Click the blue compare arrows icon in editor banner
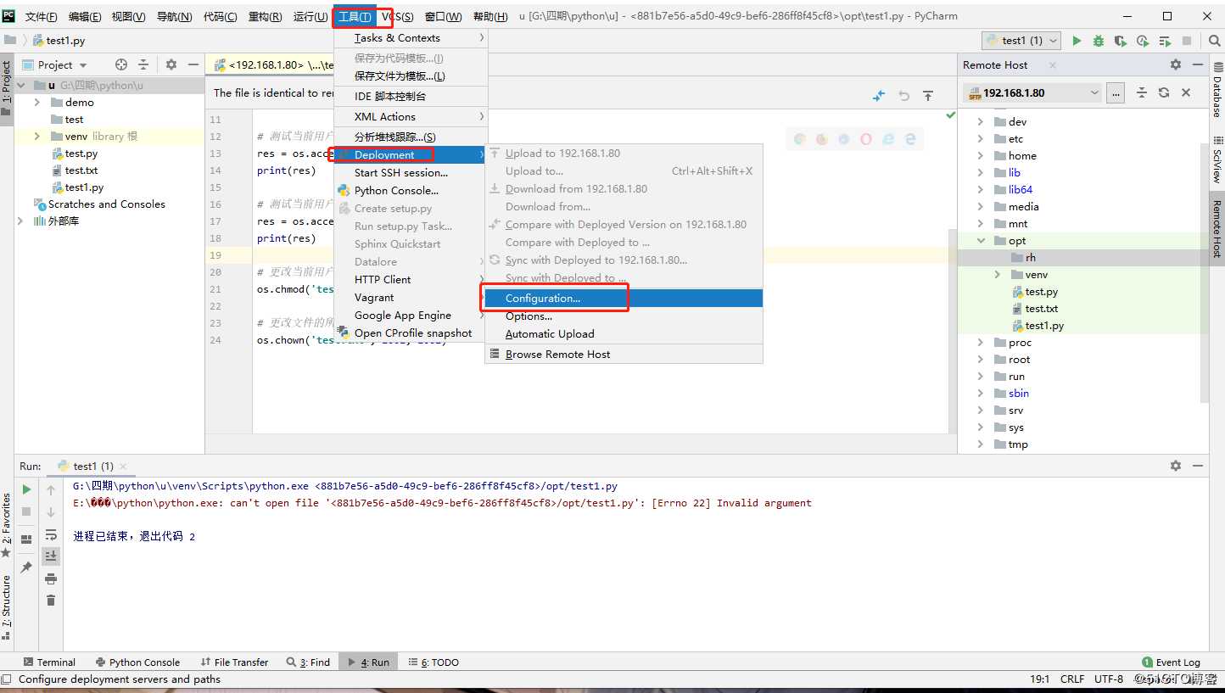 [x=879, y=96]
